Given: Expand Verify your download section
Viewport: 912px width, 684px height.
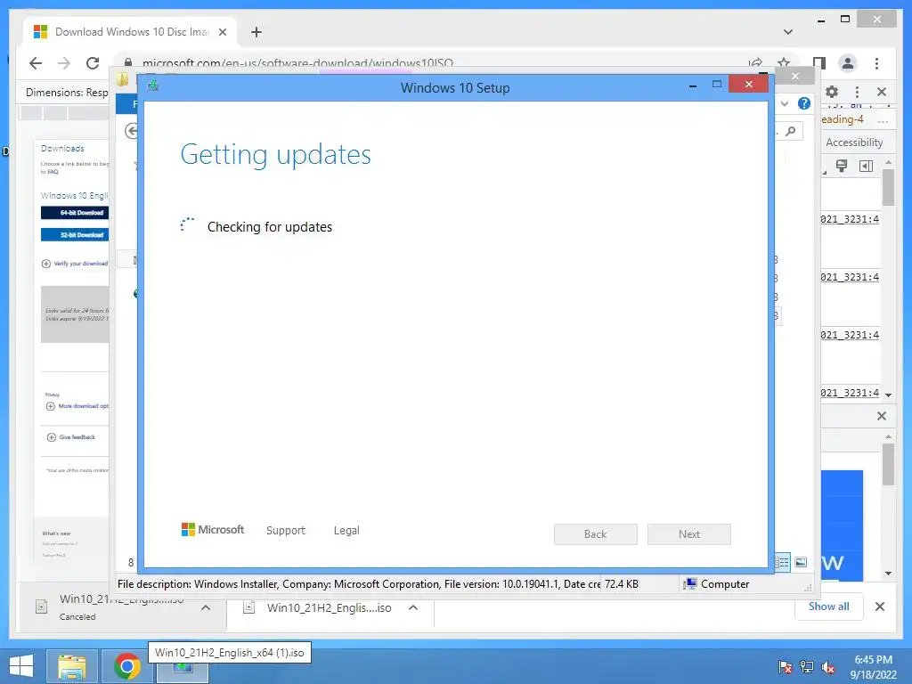Looking at the screenshot, I should (x=75, y=264).
